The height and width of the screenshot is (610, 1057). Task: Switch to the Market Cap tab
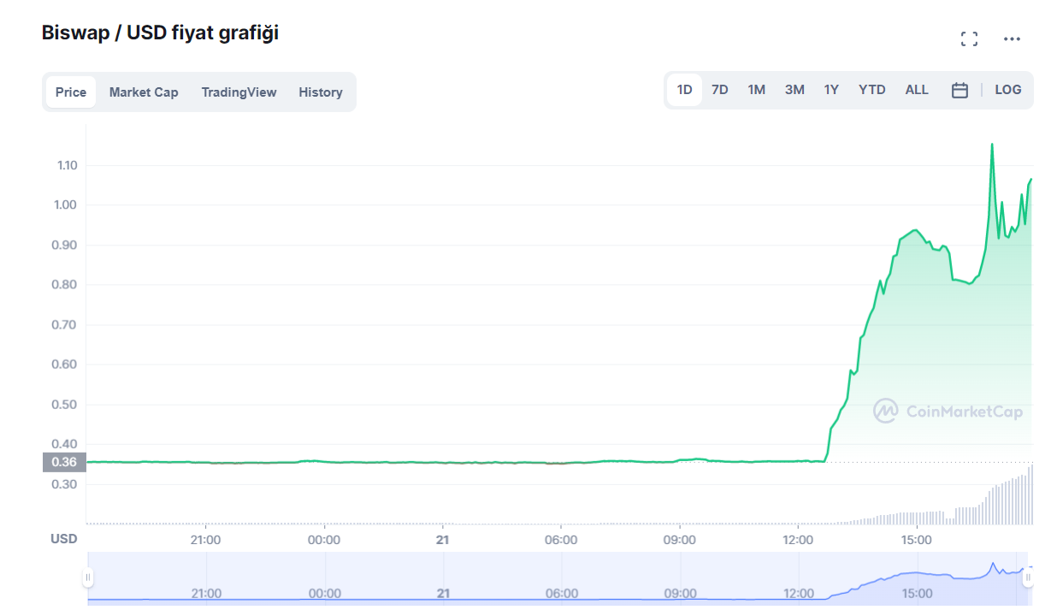144,92
